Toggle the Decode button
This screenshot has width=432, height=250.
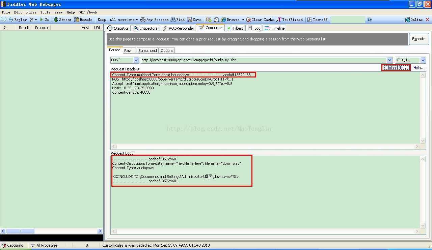83,20
